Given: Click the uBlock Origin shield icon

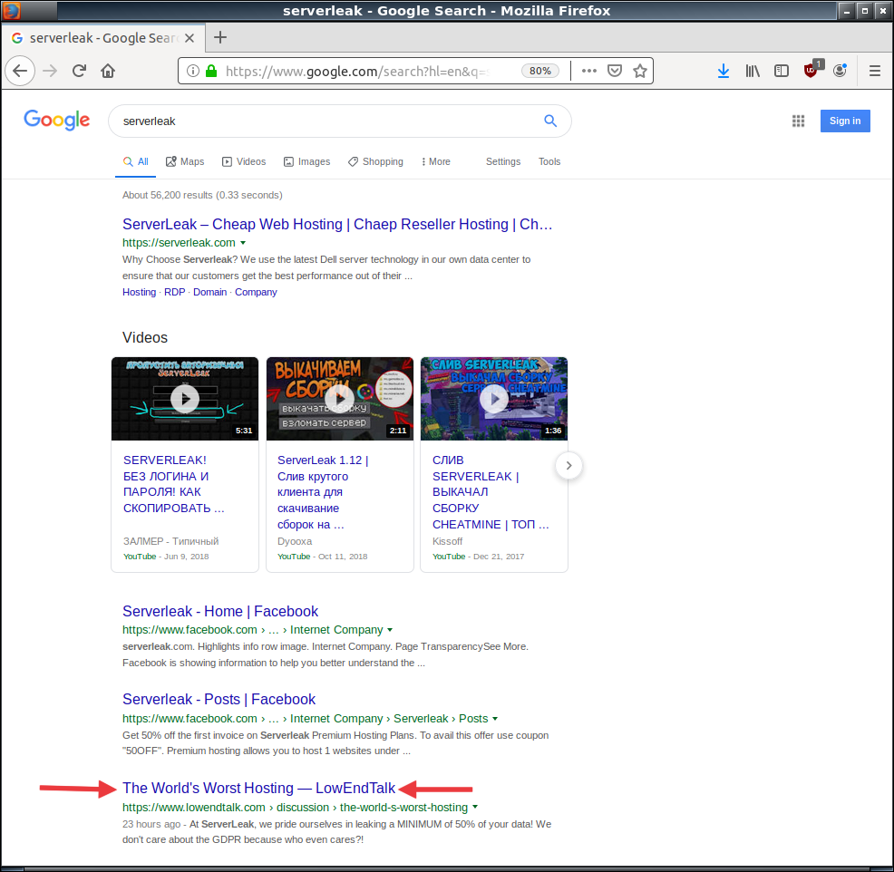Looking at the screenshot, I should point(811,71).
